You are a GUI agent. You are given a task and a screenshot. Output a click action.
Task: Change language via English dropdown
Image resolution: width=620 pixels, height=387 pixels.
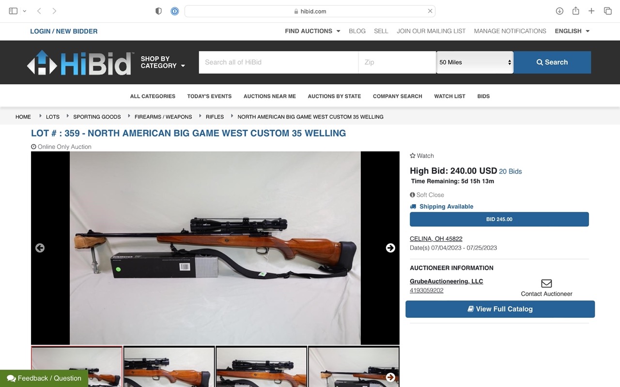tap(572, 31)
